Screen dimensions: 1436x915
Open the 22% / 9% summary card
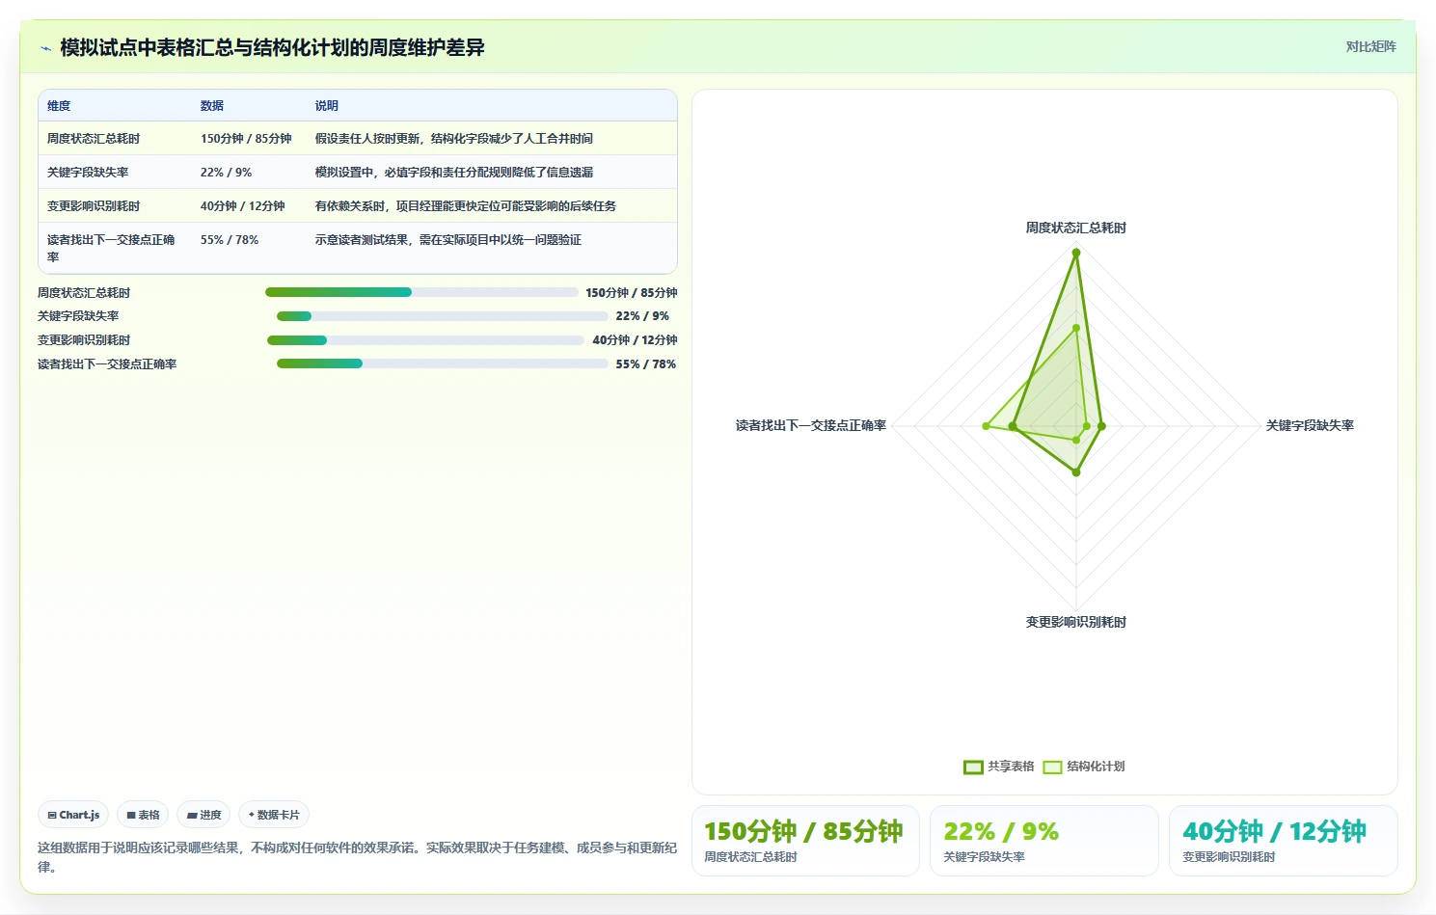(1044, 841)
